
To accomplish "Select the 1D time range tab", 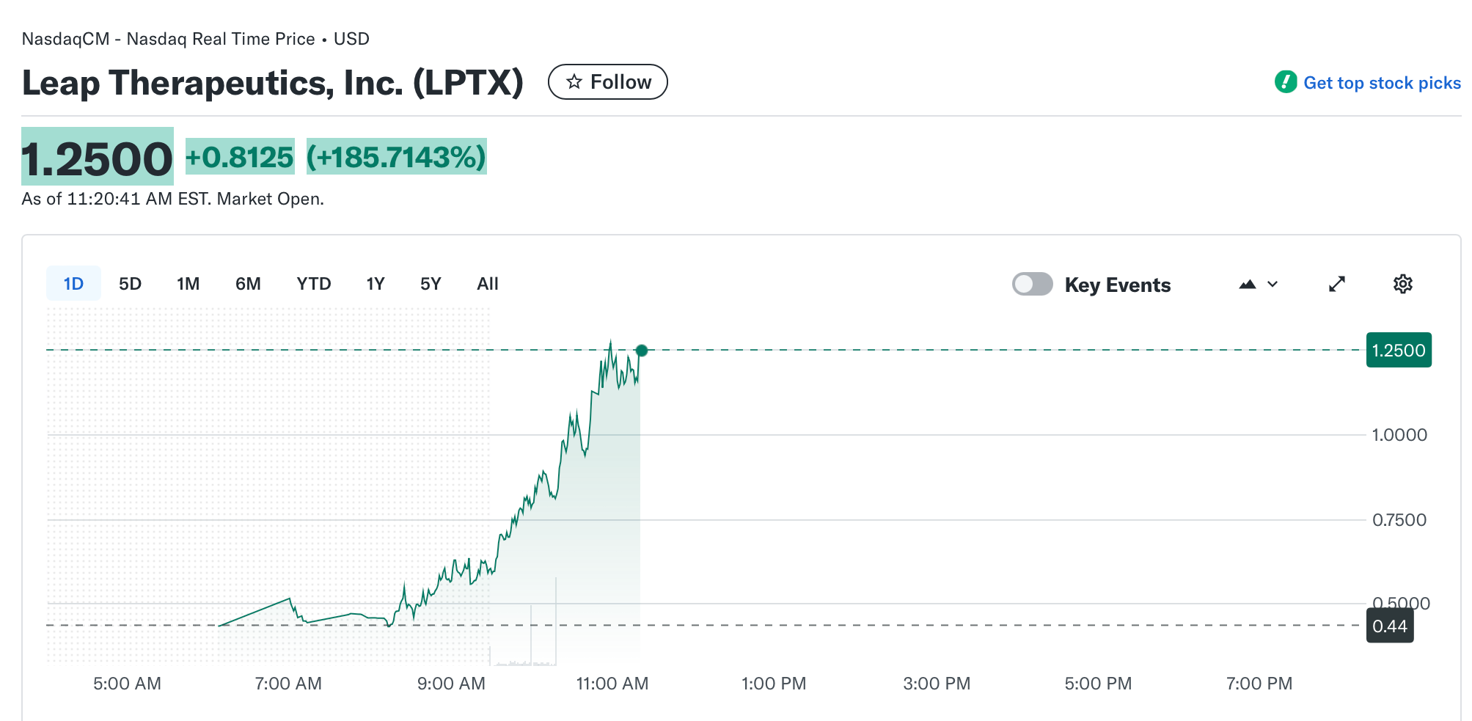I will click(73, 284).
